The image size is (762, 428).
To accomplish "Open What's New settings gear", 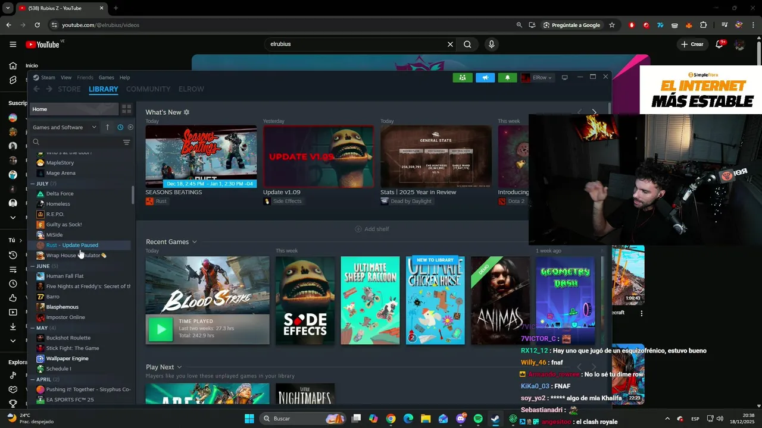I will pyautogui.click(x=186, y=112).
